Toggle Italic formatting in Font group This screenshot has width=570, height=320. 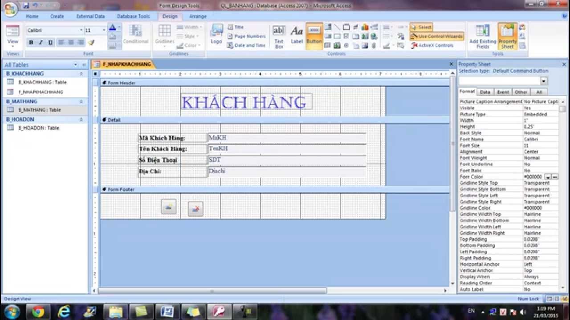point(41,43)
